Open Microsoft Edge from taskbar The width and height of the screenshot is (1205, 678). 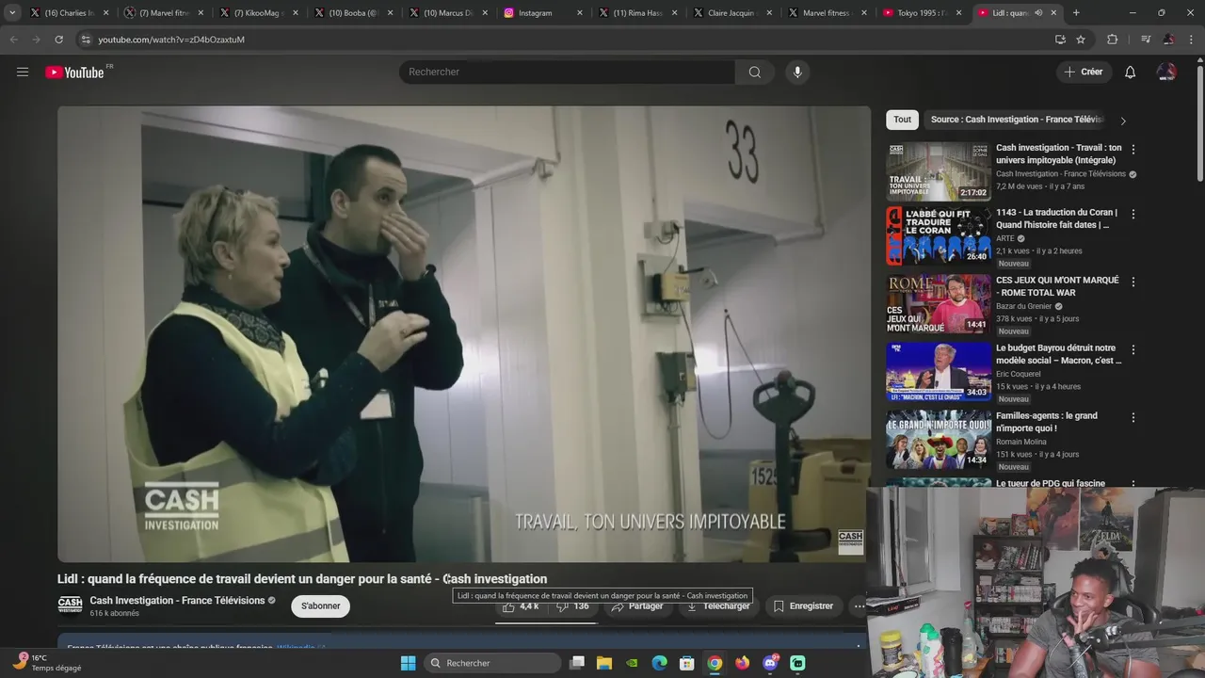[x=660, y=663]
